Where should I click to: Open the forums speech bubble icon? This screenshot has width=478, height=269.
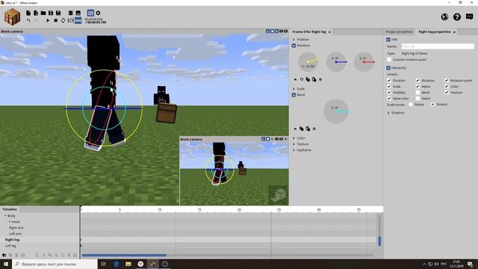click(470, 16)
